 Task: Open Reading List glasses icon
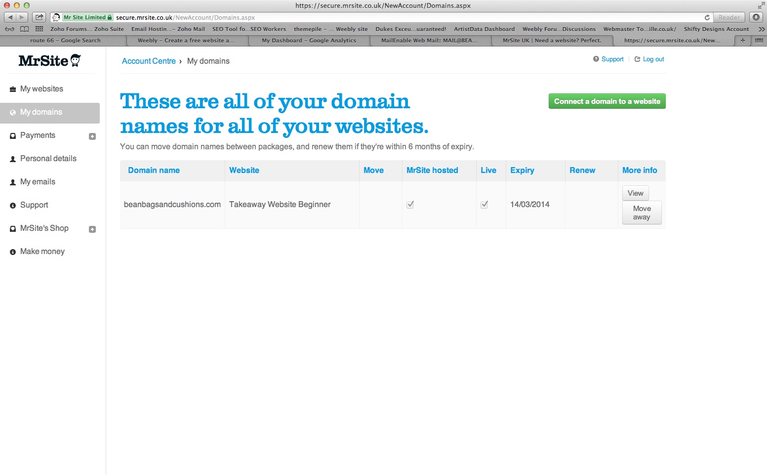pos(9,29)
